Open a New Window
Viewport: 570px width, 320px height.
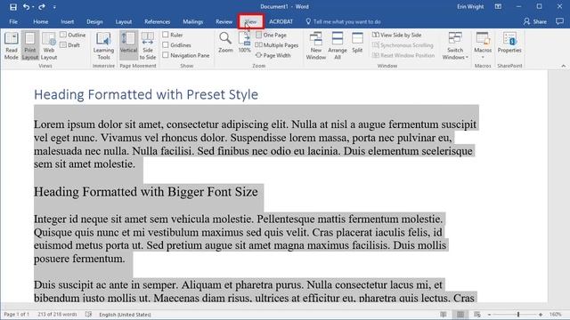316,45
